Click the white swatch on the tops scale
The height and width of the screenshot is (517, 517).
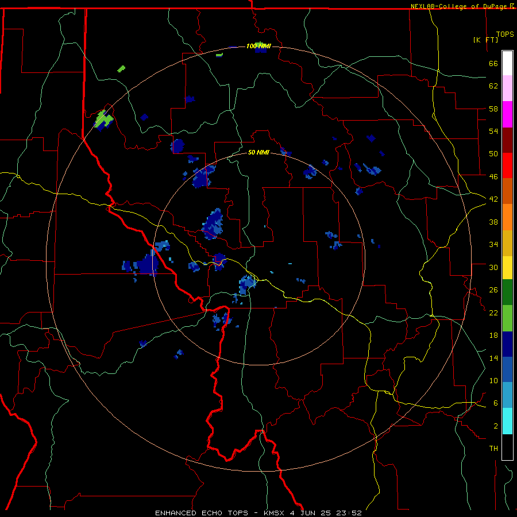[507, 63]
